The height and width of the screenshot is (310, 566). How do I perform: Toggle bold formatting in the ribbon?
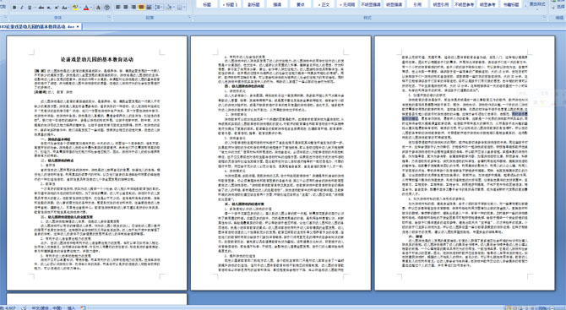click(x=14, y=8)
